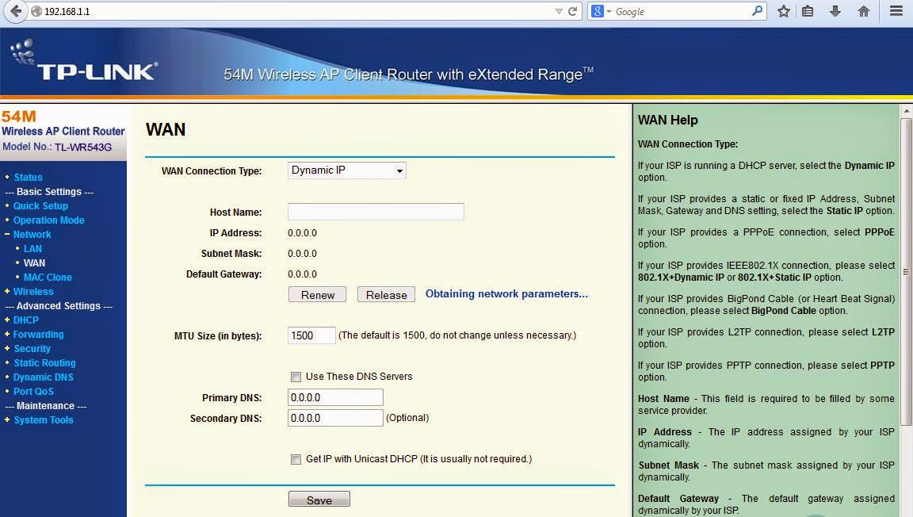Enable Use These DNS Servers
Image resolution: width=913 pixels, height=517 pixels.
pos(296,377)
